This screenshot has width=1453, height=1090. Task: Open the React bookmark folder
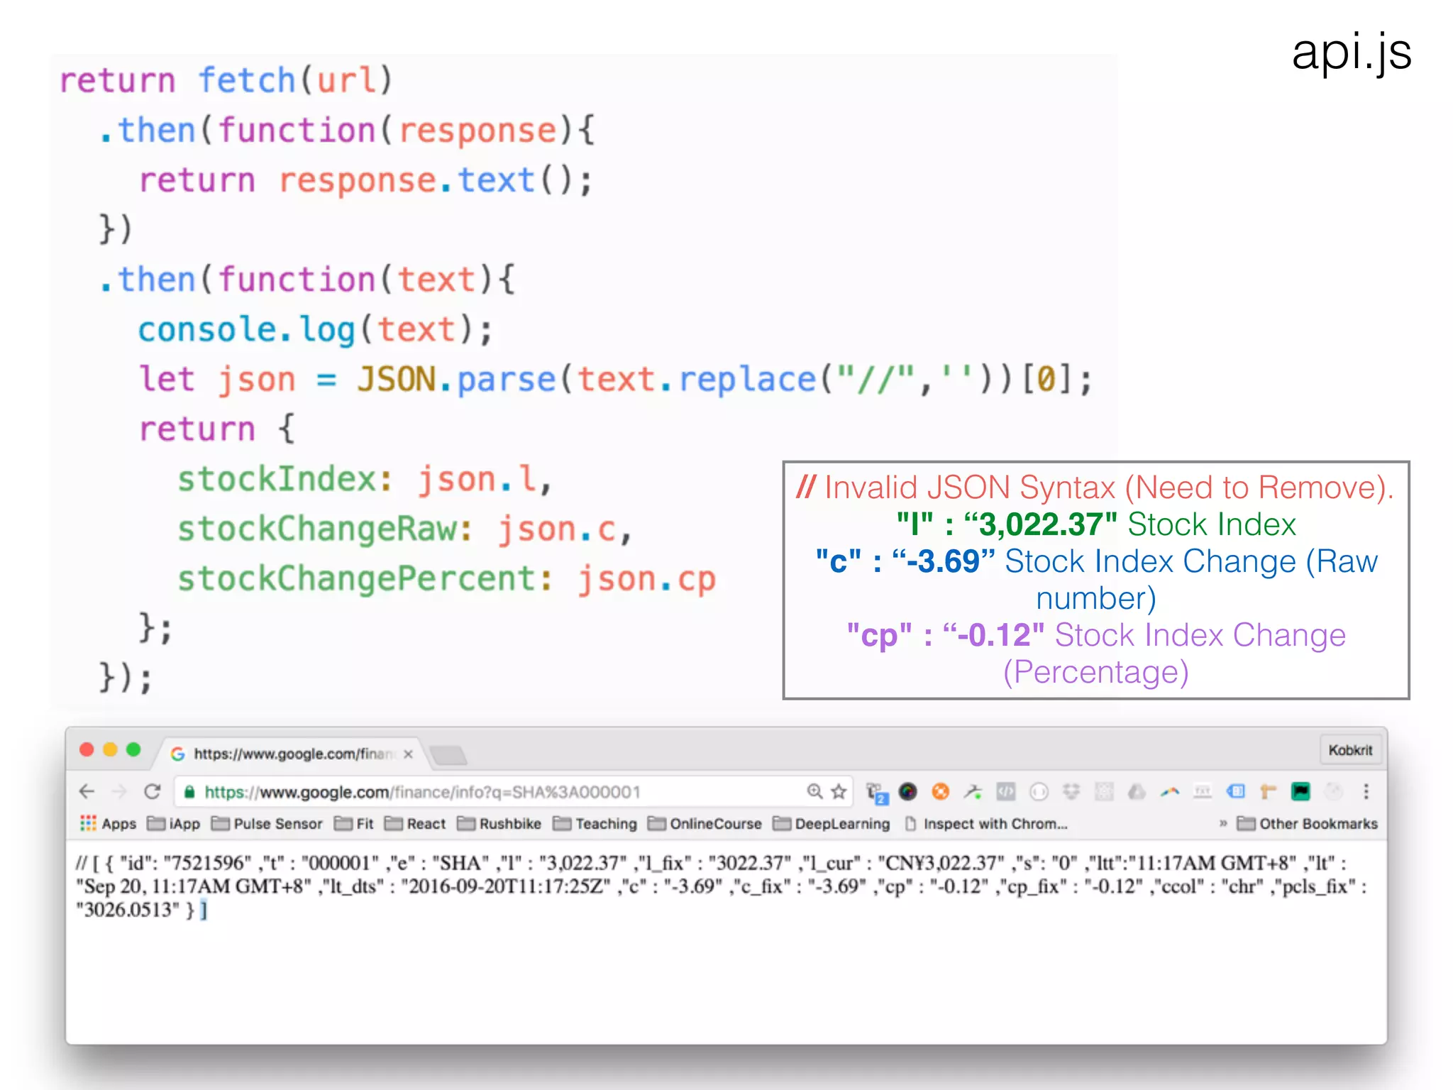[x=416, y=823]
